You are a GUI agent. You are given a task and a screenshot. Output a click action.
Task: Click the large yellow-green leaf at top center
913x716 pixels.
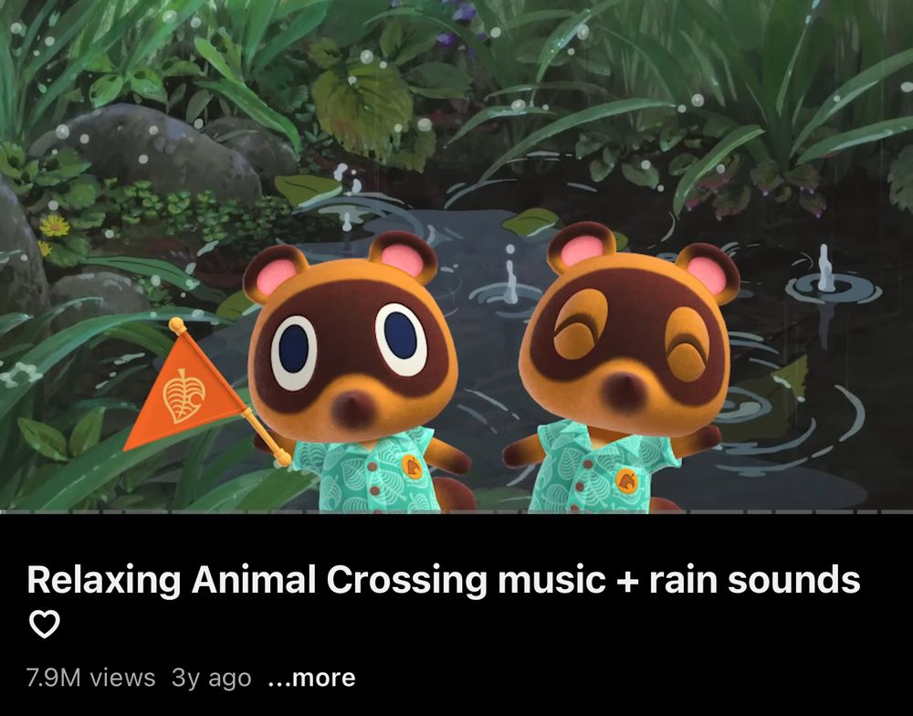pyautogui.click(x=363, y=105)
